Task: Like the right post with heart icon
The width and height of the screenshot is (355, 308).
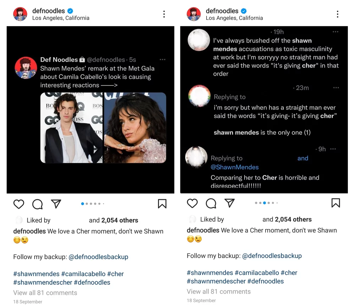Action: click(x=192, y=203)
